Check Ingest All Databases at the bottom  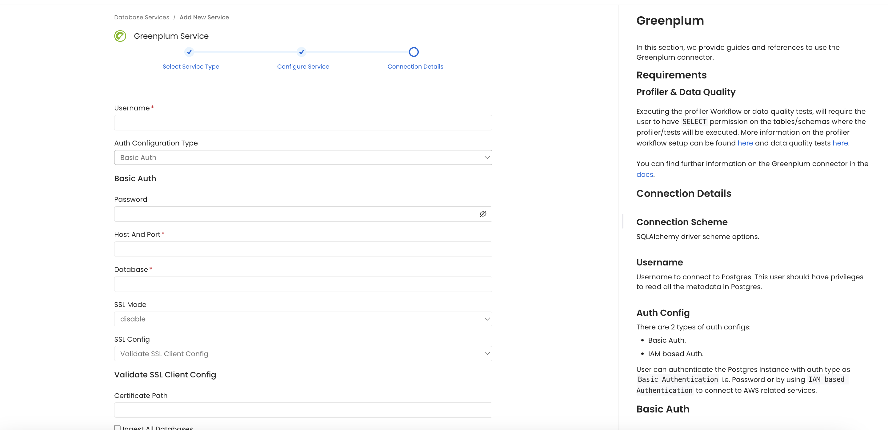point(118,428)
